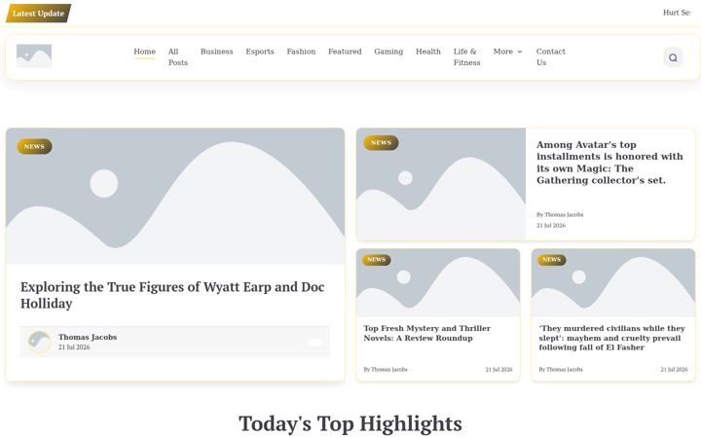The image size is (701, 438).
Task: Open author avatar beside Thomas Jacobs
Action: click(39, 342)
